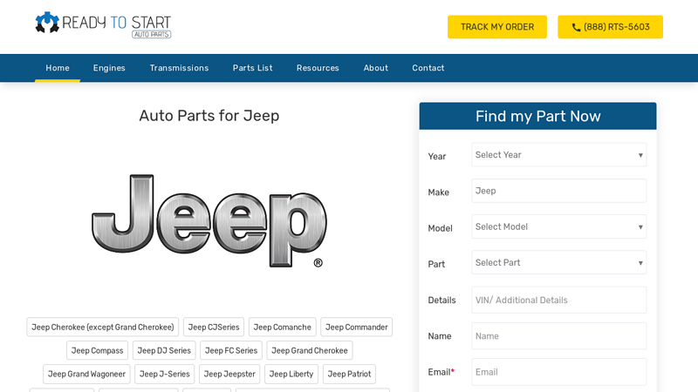Image resolution: width=698 pixels, height=392 pixels.
Task: Go to the About page
Action: pos(376,68)
